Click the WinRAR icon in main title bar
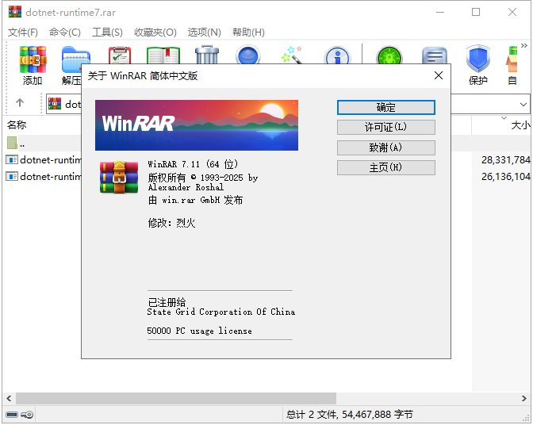Viewport: 533px width, 425px height. coord(15,12)
